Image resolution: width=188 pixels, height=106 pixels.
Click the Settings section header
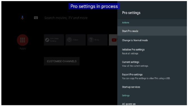point(126,95)
